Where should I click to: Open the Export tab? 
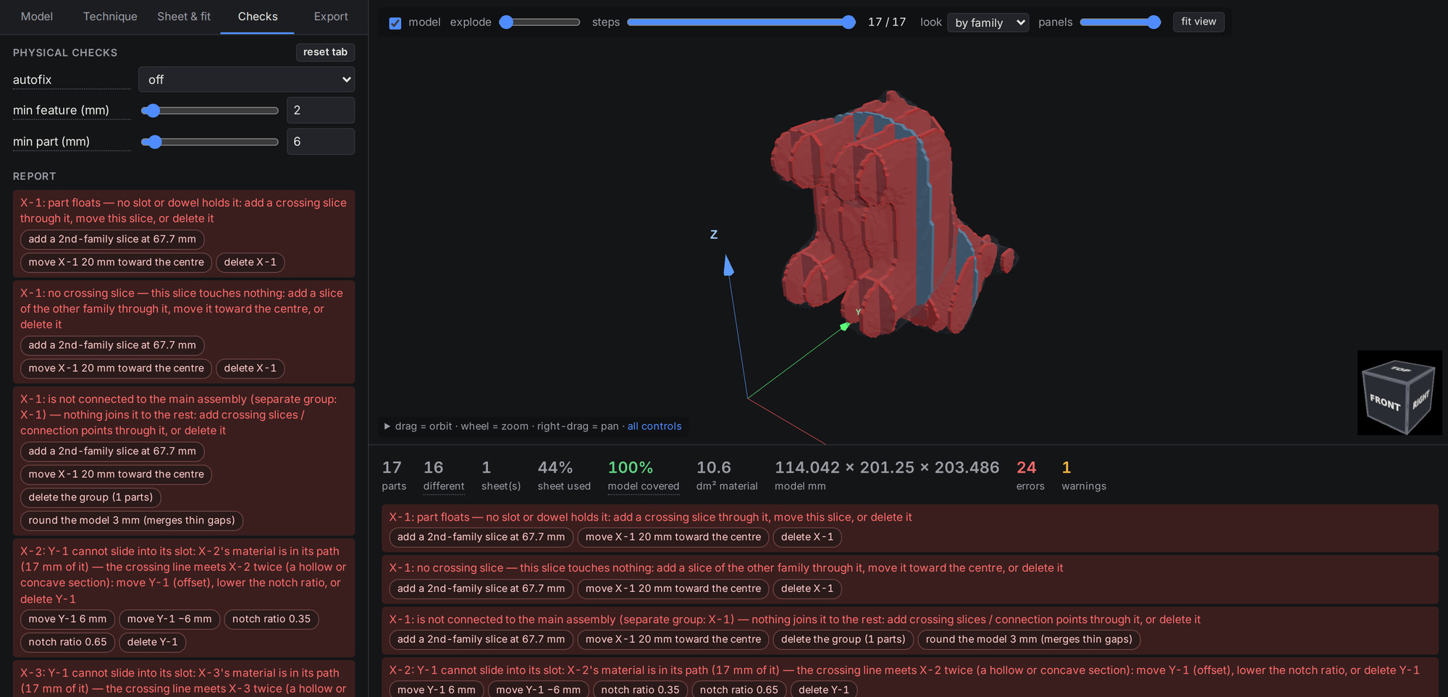tap(331, 17)
